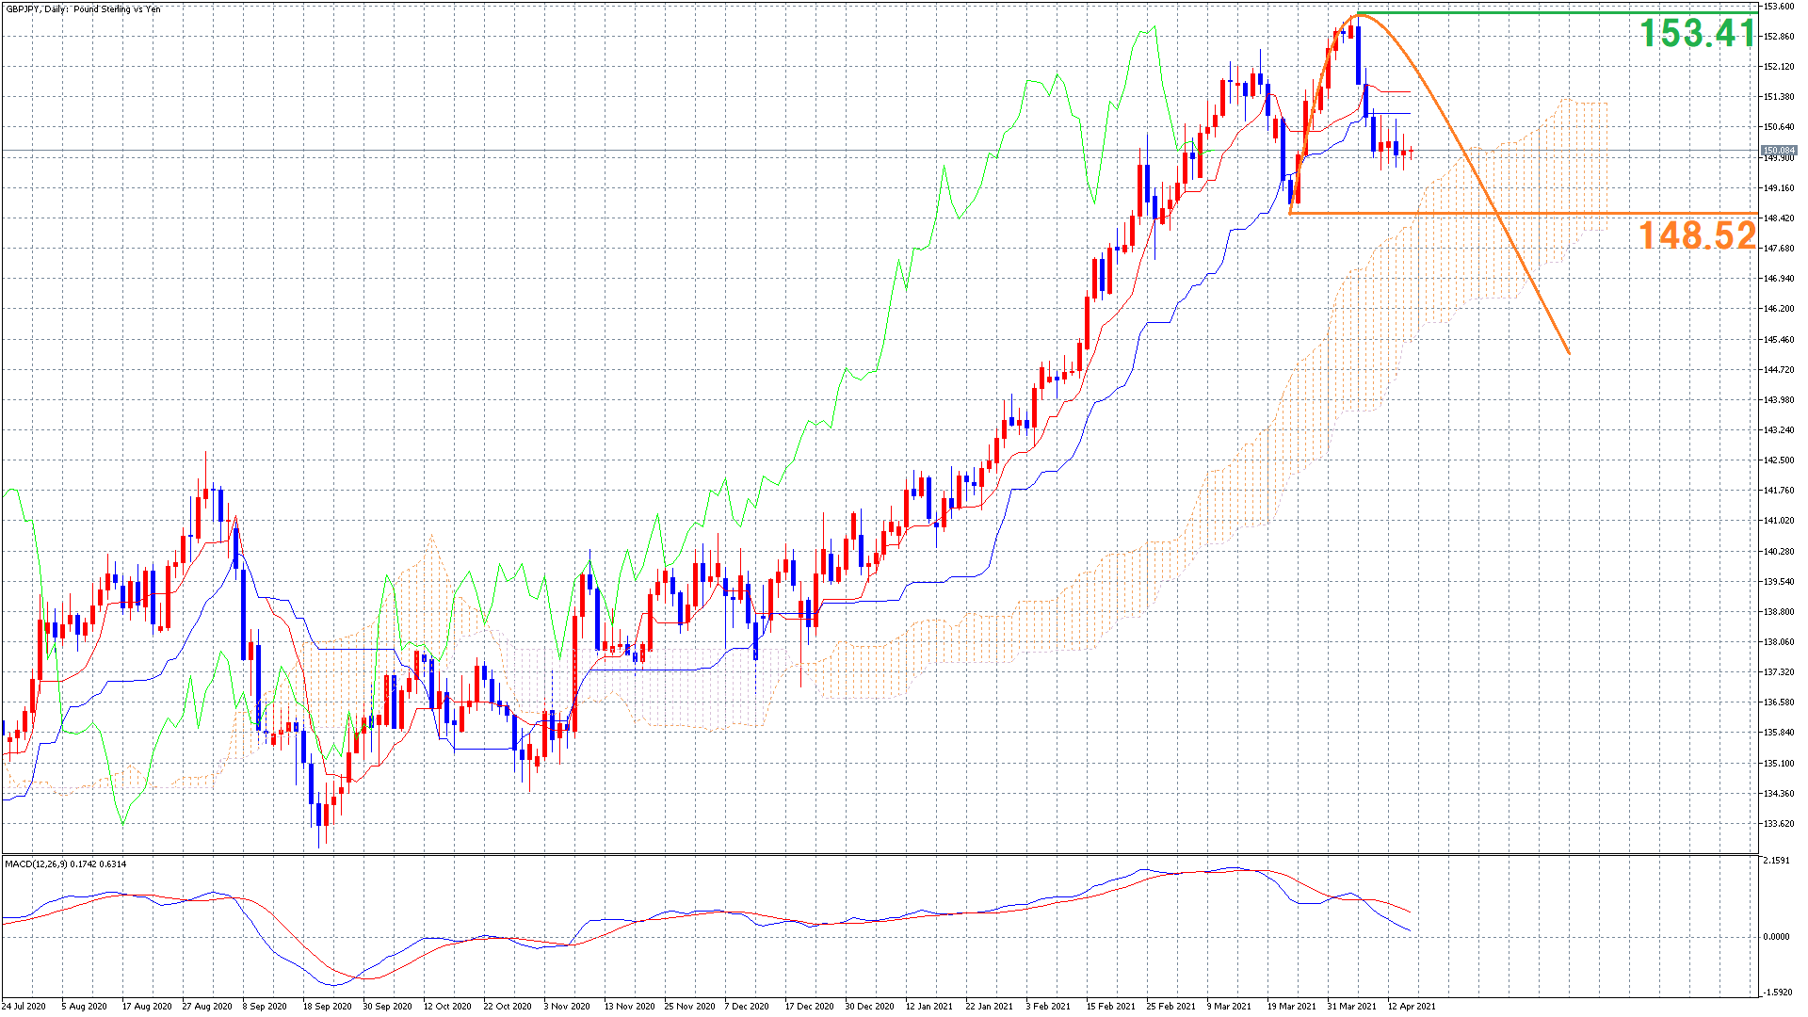This screenshot has width=1808, height=1017.
Task: Click the 30 Dec 2020 date label
Action: [x=869, y=1006]
